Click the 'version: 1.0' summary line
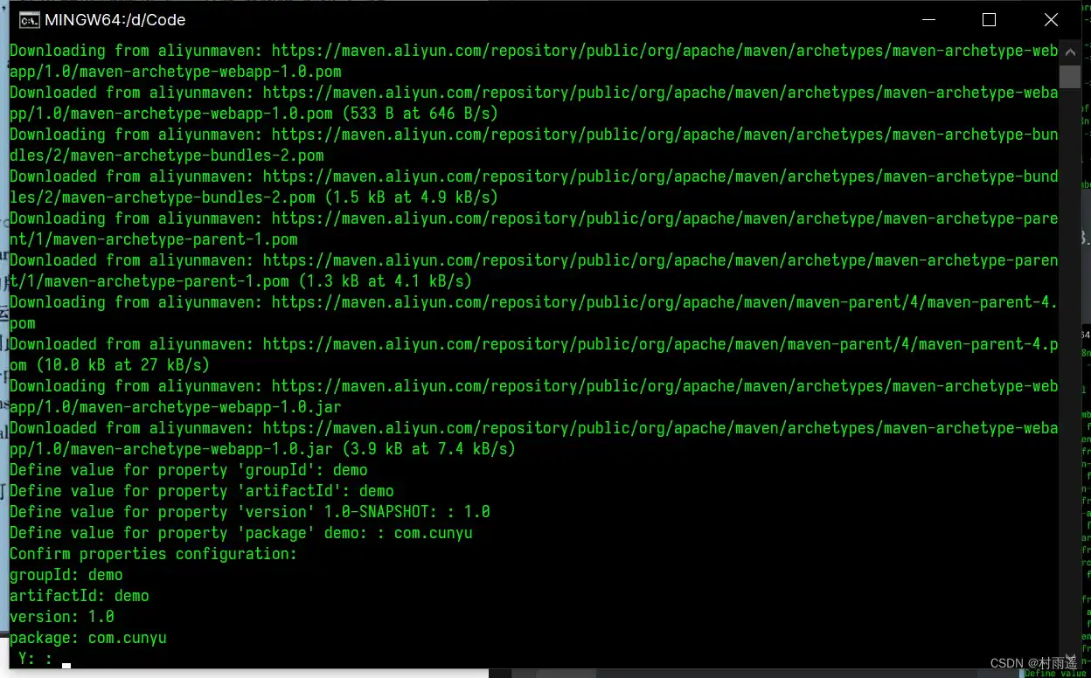Image resolution: width=1091 pixels, height=678 pixels. [x=62, y=617]
